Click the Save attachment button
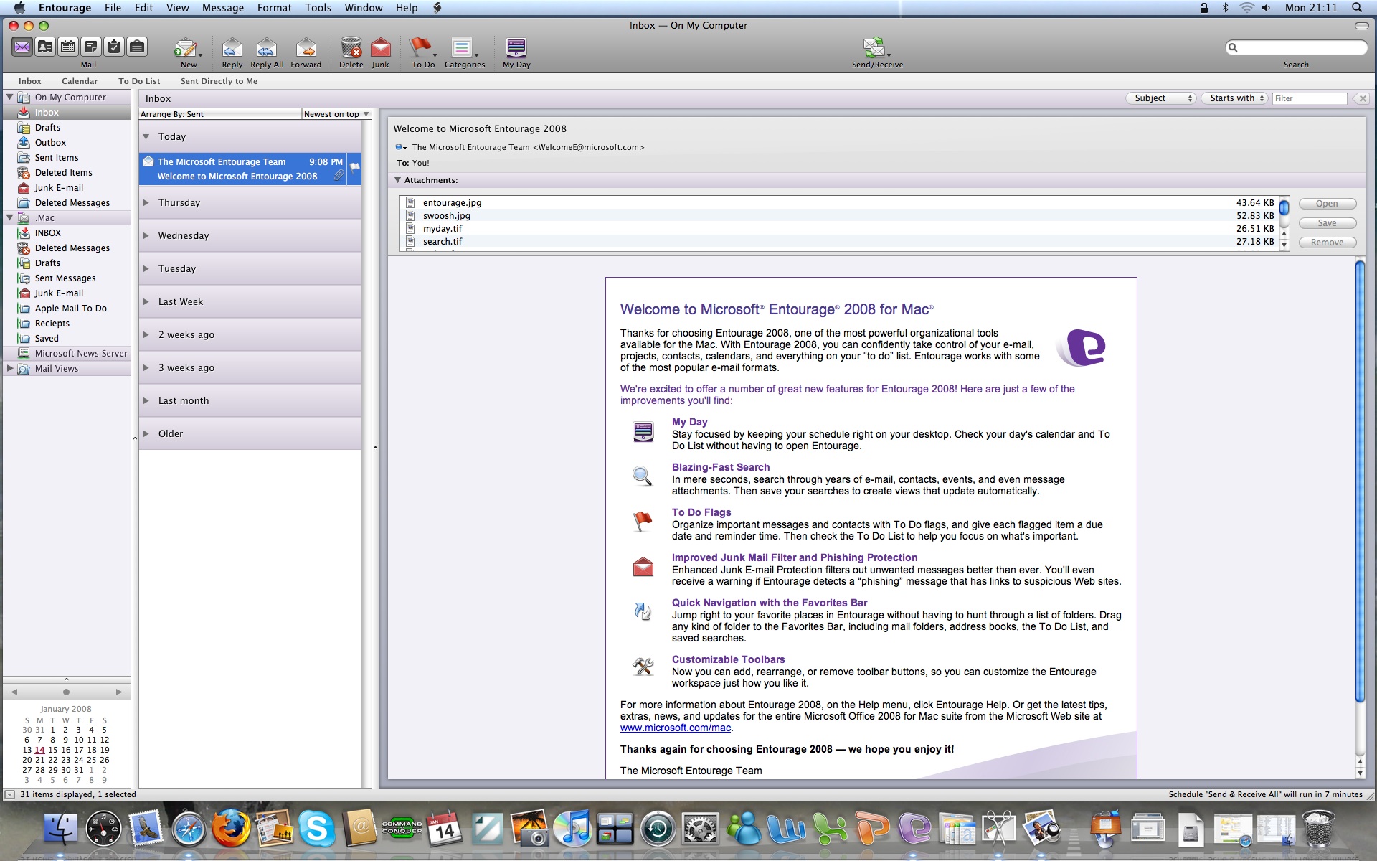 click(1327, 223)
